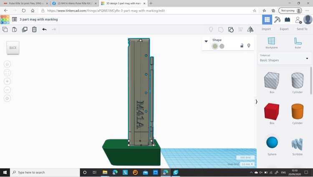Go back in browser
The height and width of the screenshot is (177, 313).
[x=6, y=10]
